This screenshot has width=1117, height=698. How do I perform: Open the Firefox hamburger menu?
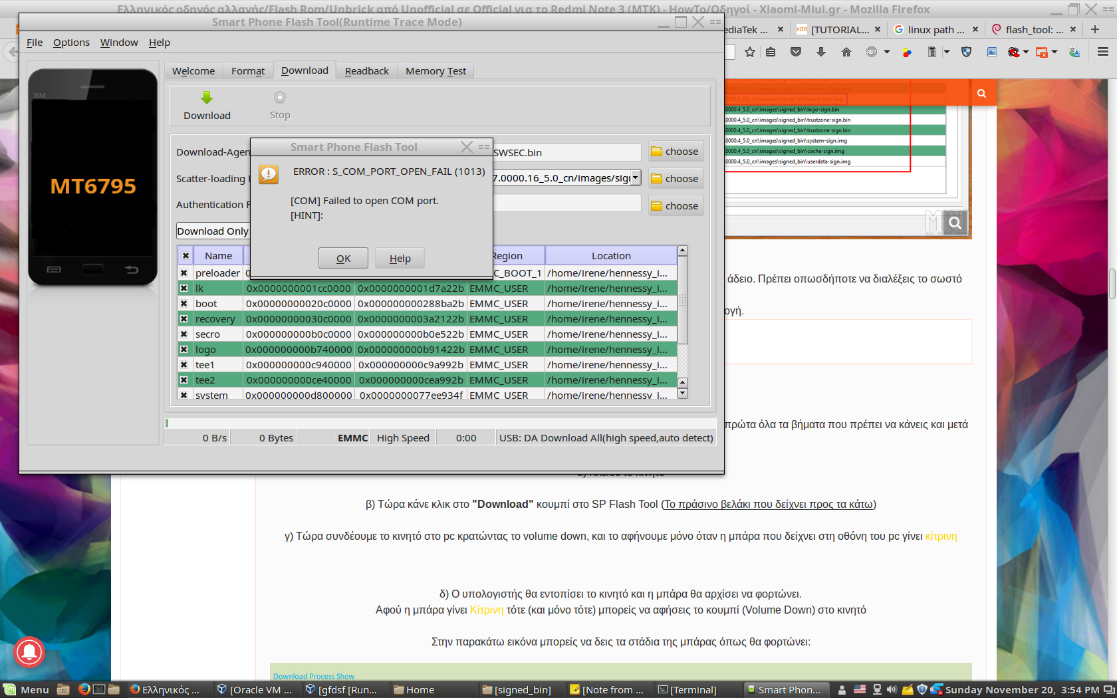(x=1102, y=52)
